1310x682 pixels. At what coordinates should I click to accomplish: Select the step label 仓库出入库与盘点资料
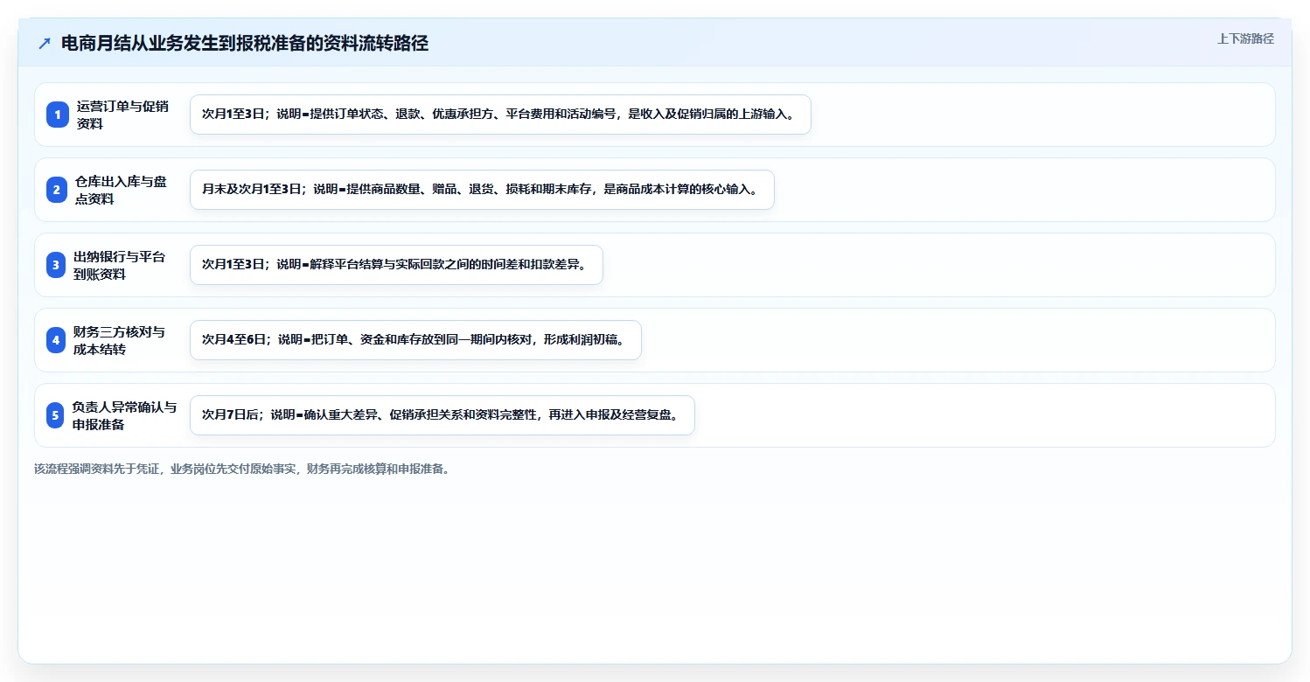tap(122, 190)
